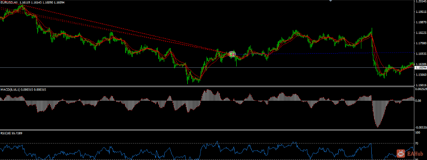Click the 1.18225 price axis label
The width and height of the screenshot is (427, 160).
[x=421, y=33]
